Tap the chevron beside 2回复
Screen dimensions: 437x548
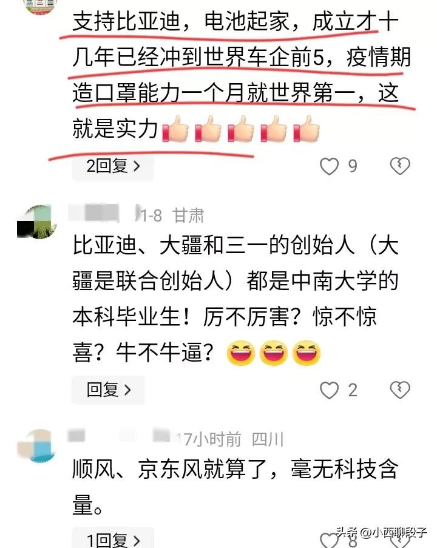(x=137, y=166)
